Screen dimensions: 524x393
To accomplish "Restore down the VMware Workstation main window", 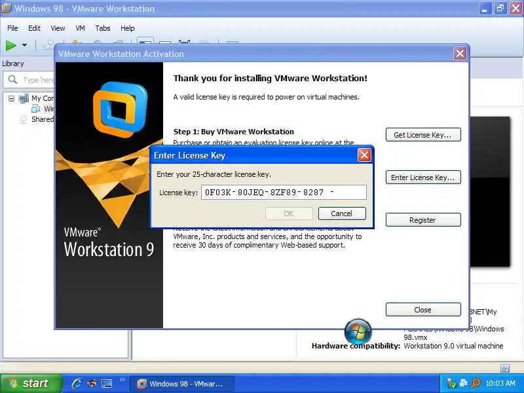I will coord(500,9).
